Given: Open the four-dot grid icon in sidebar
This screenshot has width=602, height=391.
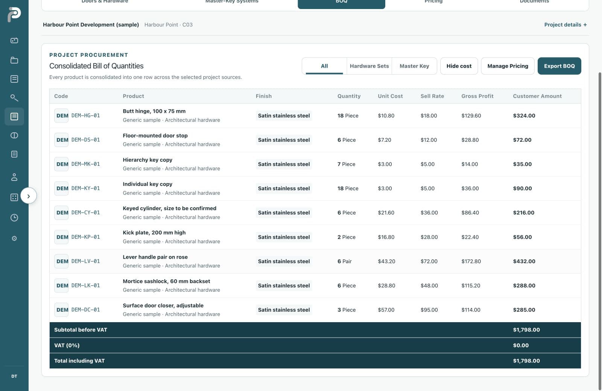Looking at the screenshot, I should [x=14, y=197].
